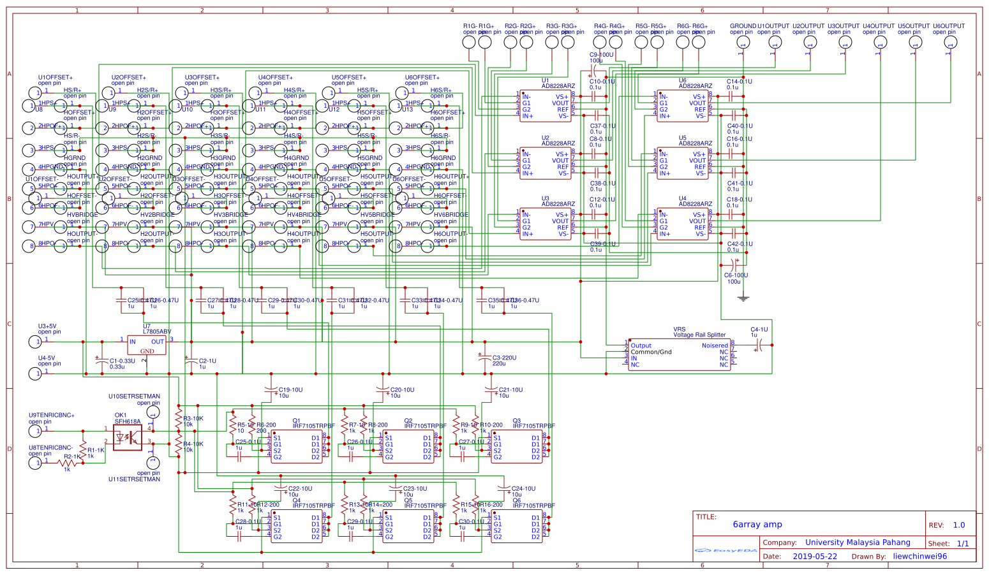Select the U9TENRICBNC+ open pin circle
Screen dimensions: 989x575
[34, 431]
